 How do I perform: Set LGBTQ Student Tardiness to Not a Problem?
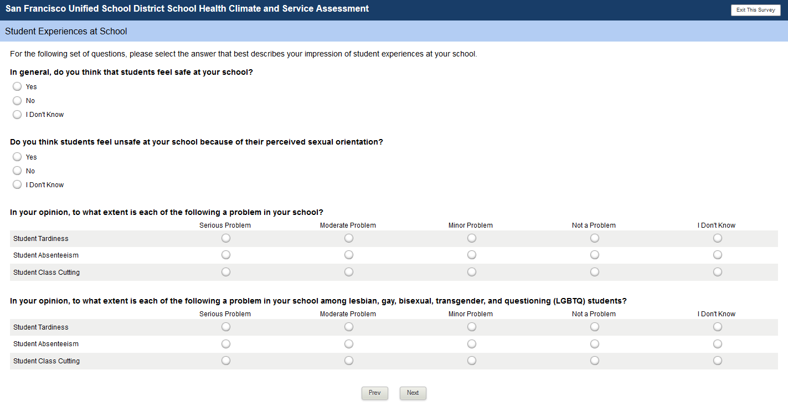(x=594, y=327)
